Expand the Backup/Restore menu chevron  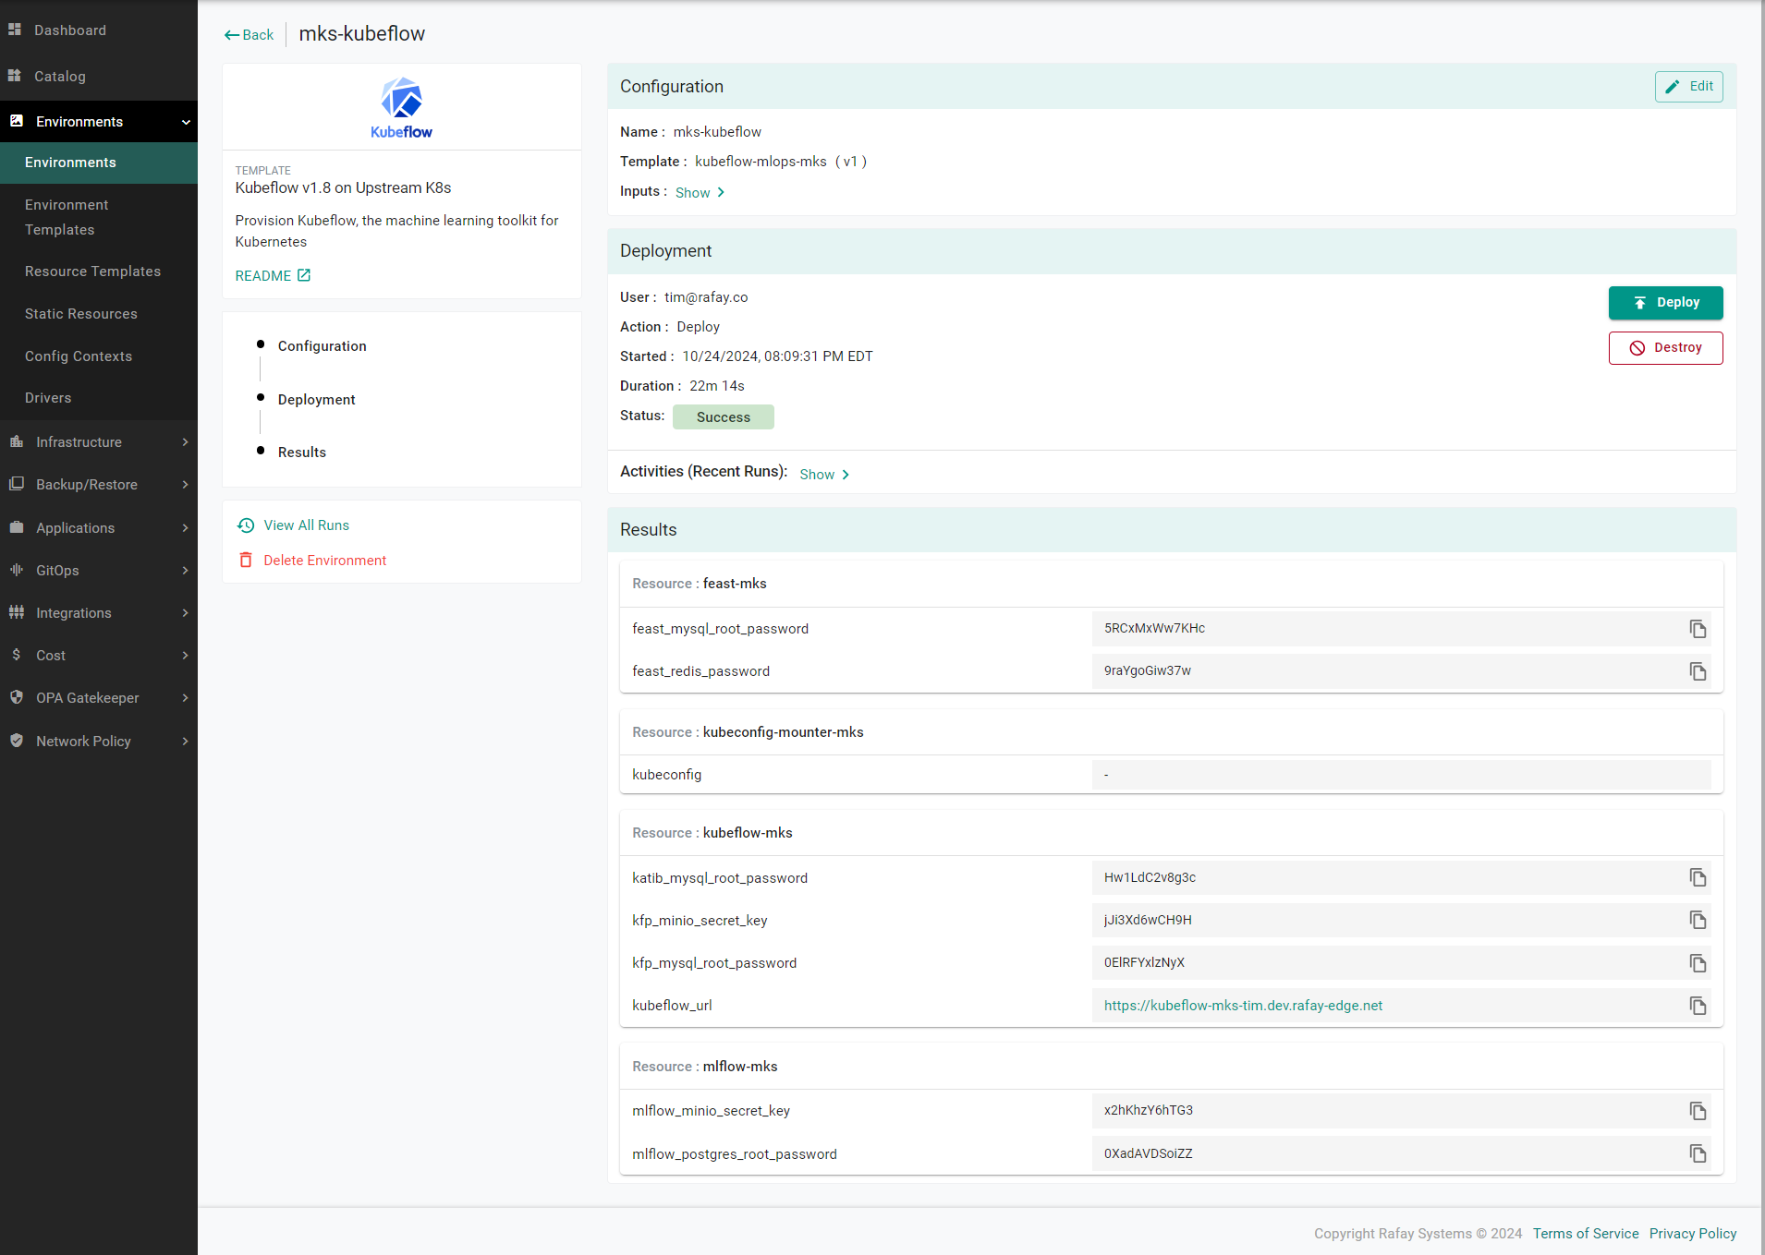186,485
